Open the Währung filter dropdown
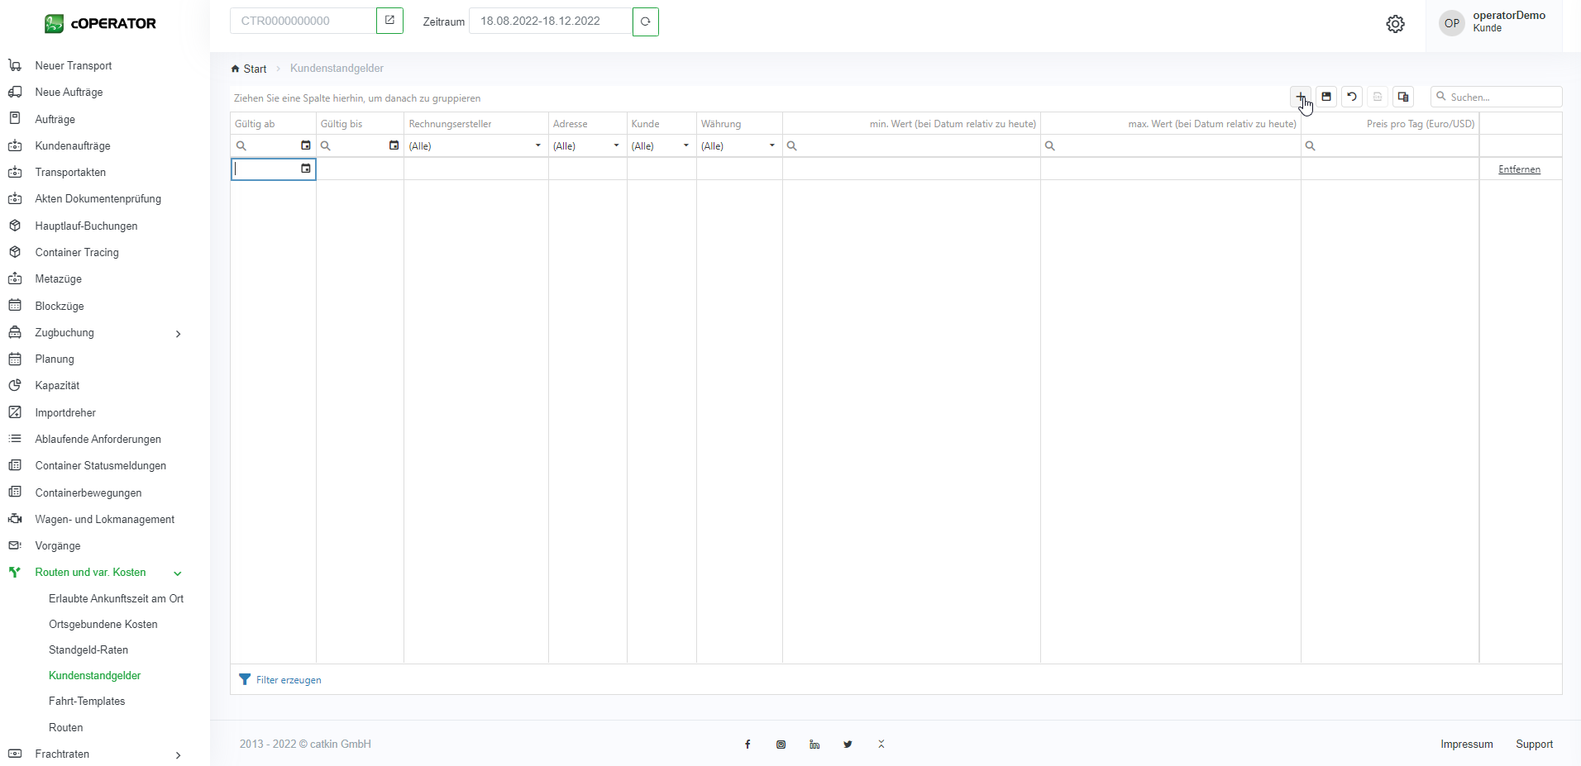 tap(771, 145)
